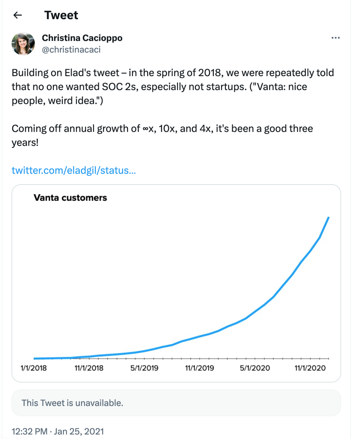Click Christina Cacioppo's profile avatar
The width and height of the screenshot is (355, 443).
23,44
